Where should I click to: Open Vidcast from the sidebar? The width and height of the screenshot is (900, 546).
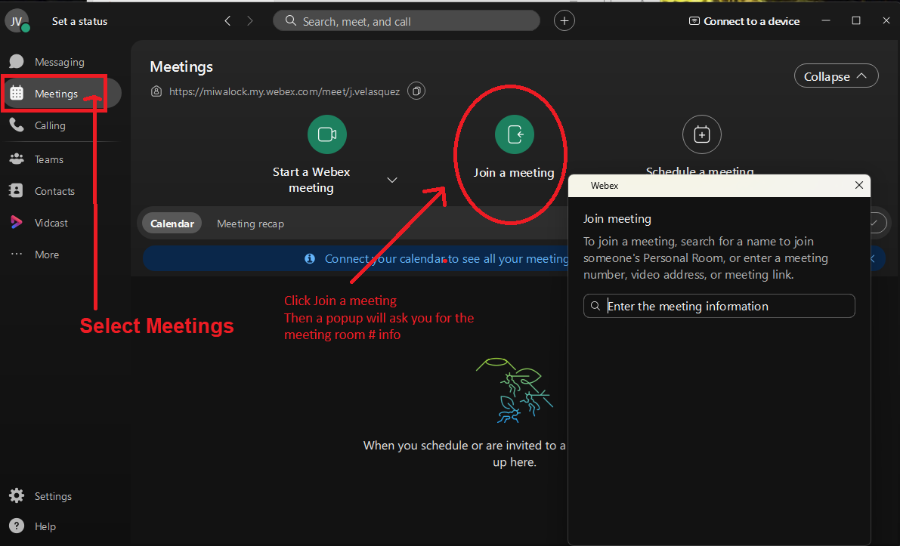pyautogui.click(x=51, y=223)
